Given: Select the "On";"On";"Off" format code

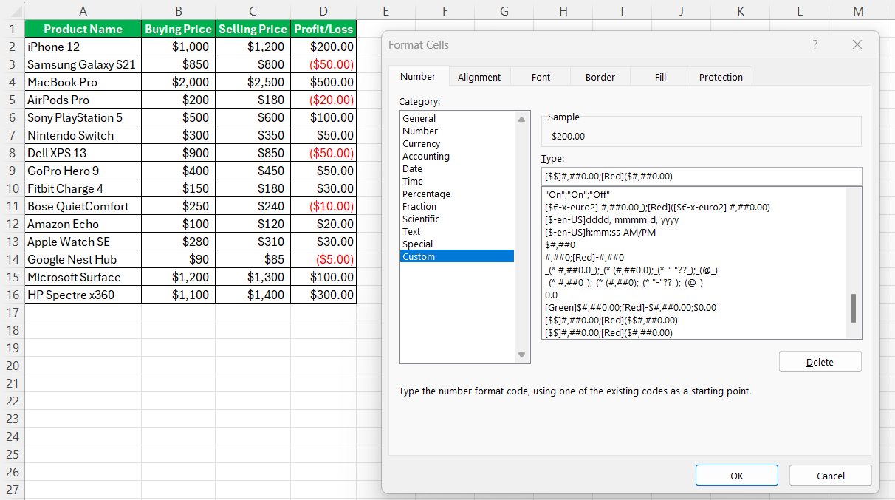Looking at the screenshot, I should click(694, 194).
